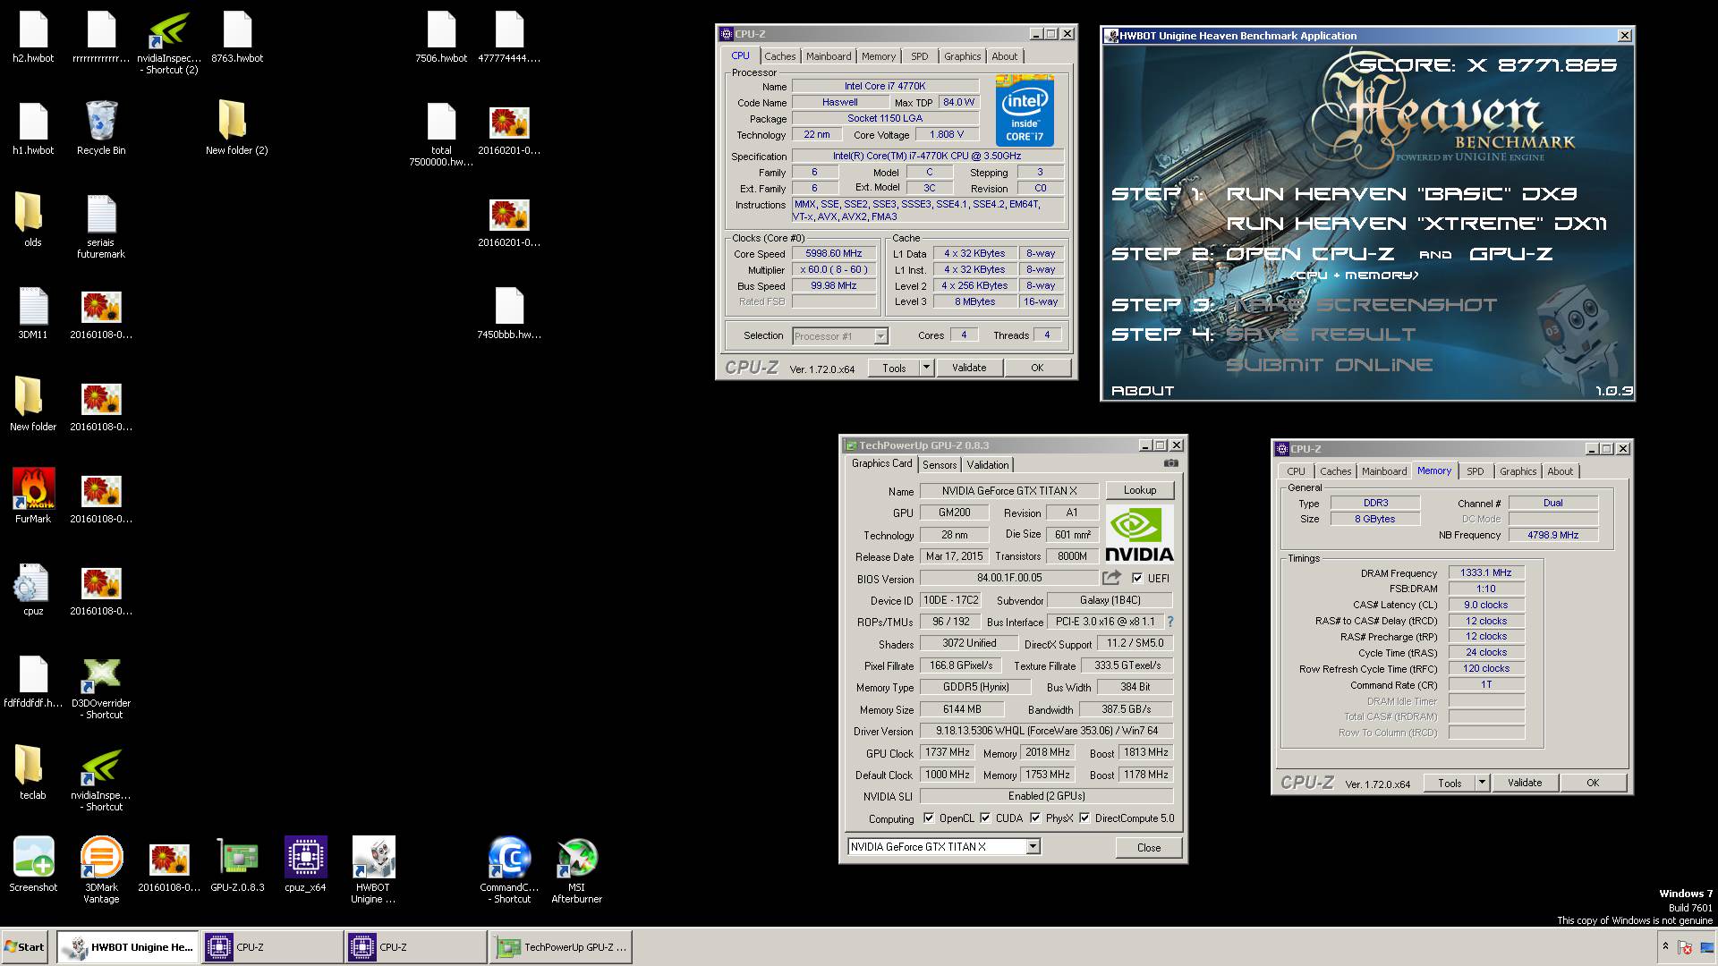Viewport: 1718px width, 966px height.
Task: Switch to Graphics tab in lower CPU-Z window
Action: pos(1518,471)
